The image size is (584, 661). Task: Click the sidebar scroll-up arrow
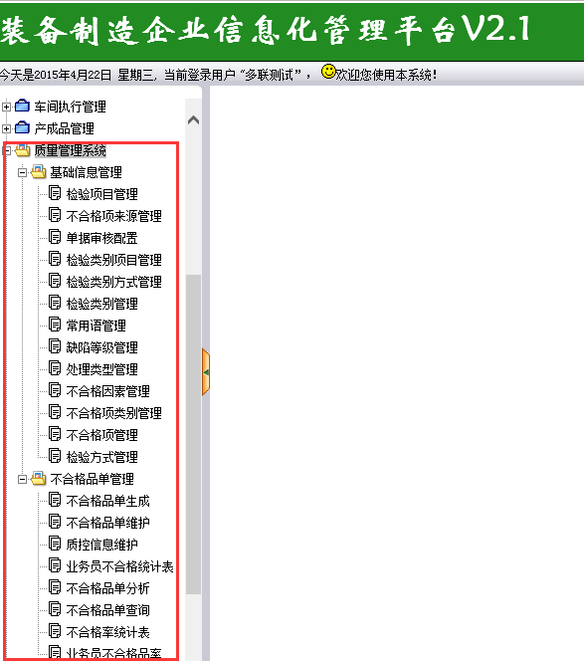[x=193, y=120]
